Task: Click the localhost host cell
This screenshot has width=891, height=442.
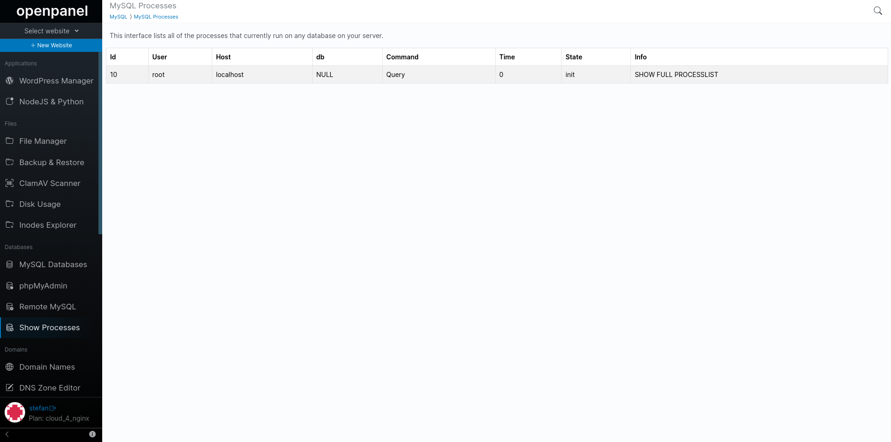Action: [262, 75]
